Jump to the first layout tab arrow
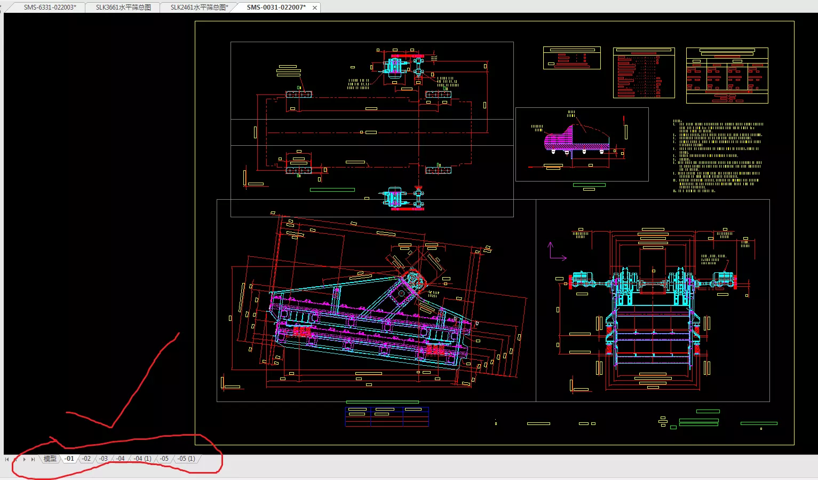Viewport: 818px width, 480px height. (7, 459)
